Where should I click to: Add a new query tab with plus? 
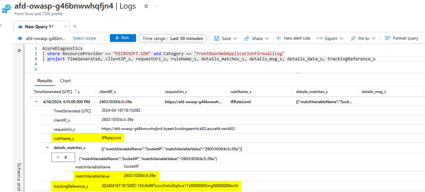click(x=75, y=26)
